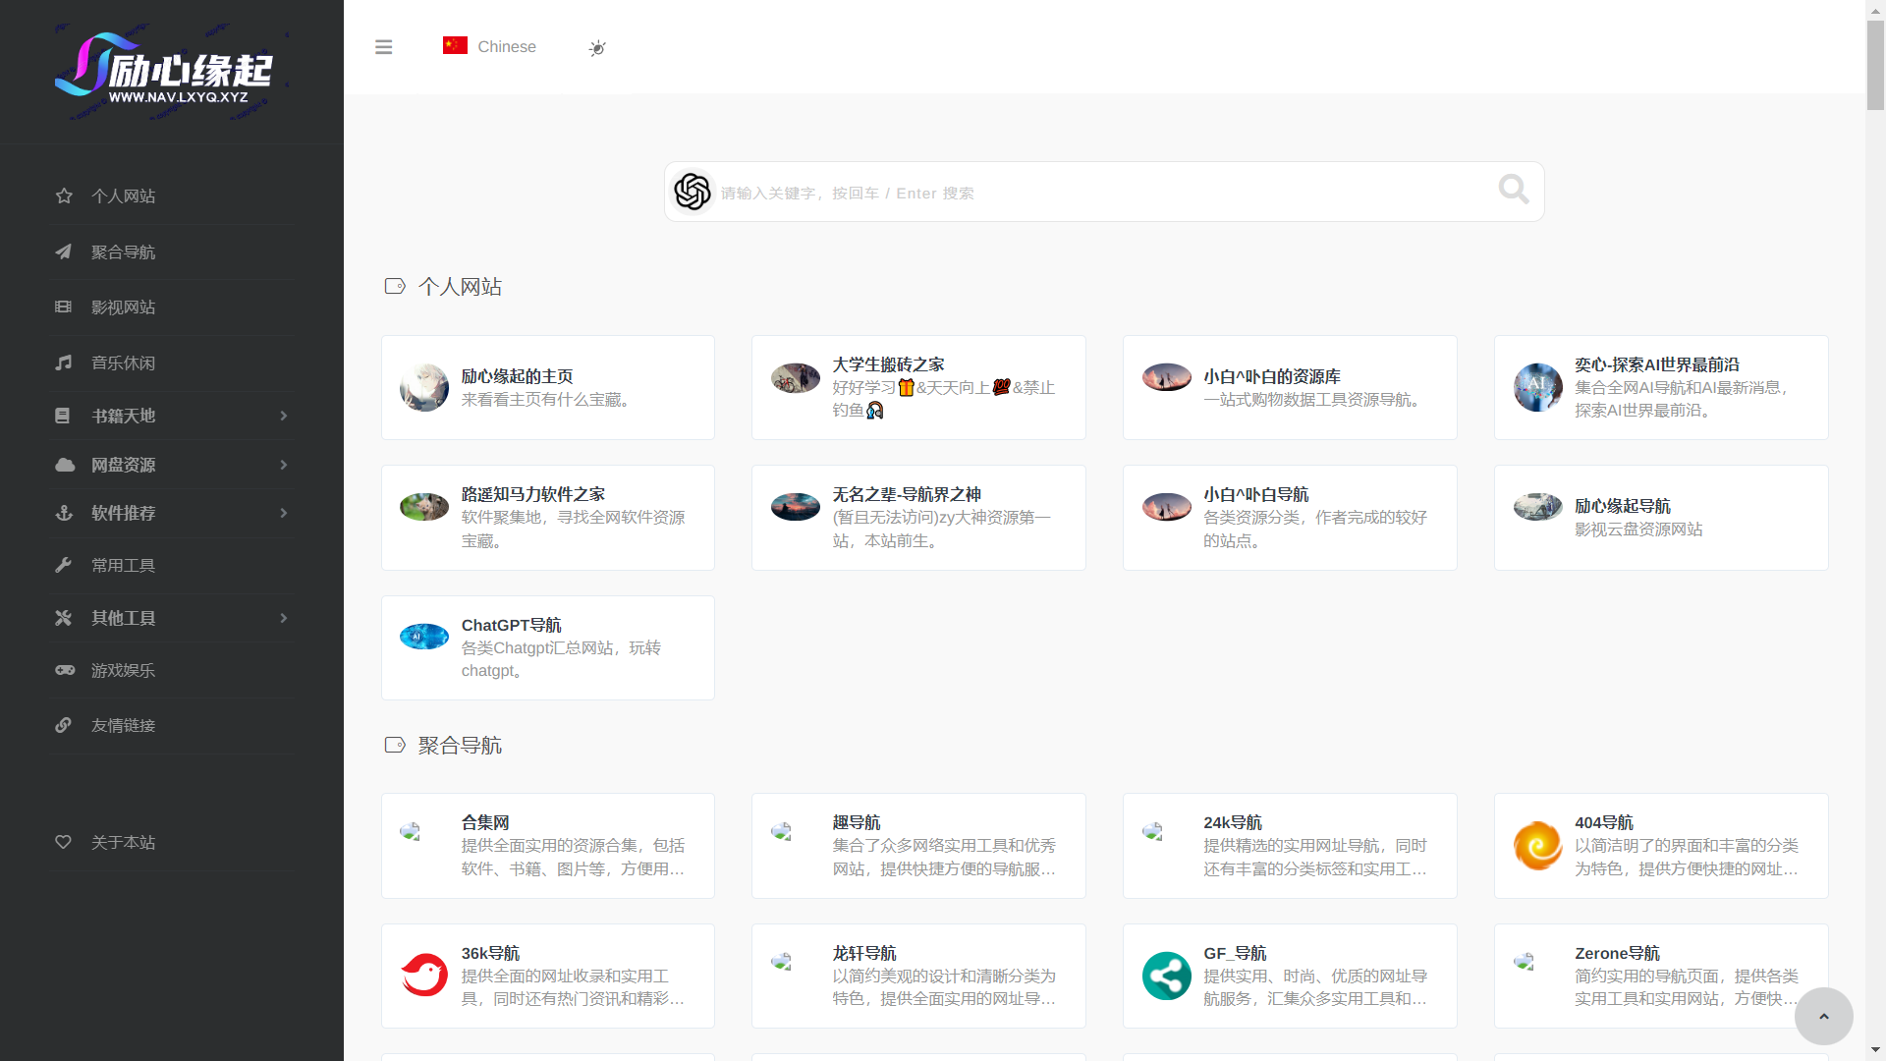
Task: Toggle light/dark theme sun icon
Action: (597, 48)
